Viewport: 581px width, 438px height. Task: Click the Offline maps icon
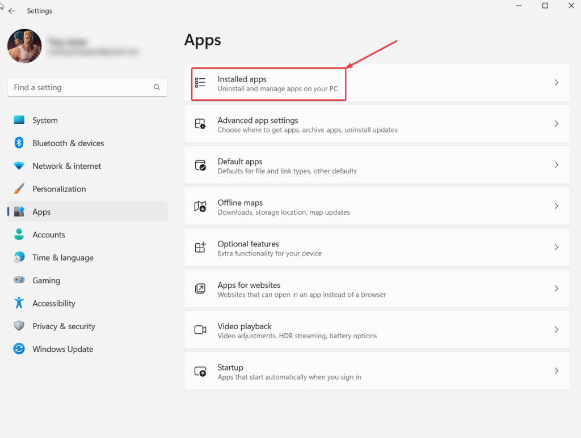tap(200, 207)
